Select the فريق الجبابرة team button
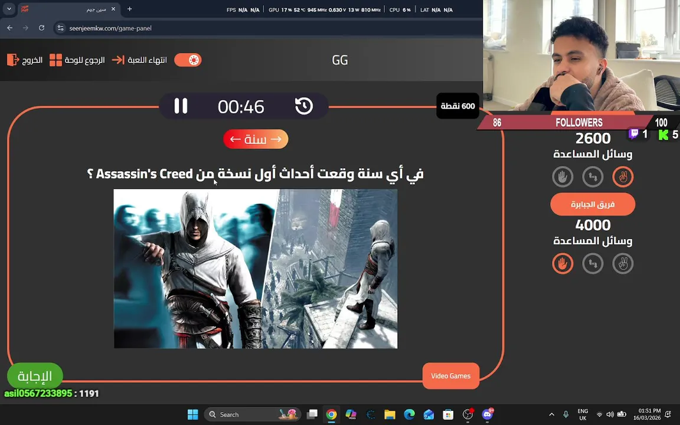 pos(593,204)
